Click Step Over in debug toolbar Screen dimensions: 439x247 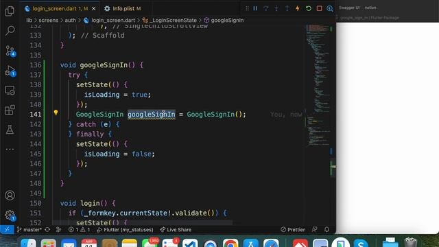pos(265,8)
